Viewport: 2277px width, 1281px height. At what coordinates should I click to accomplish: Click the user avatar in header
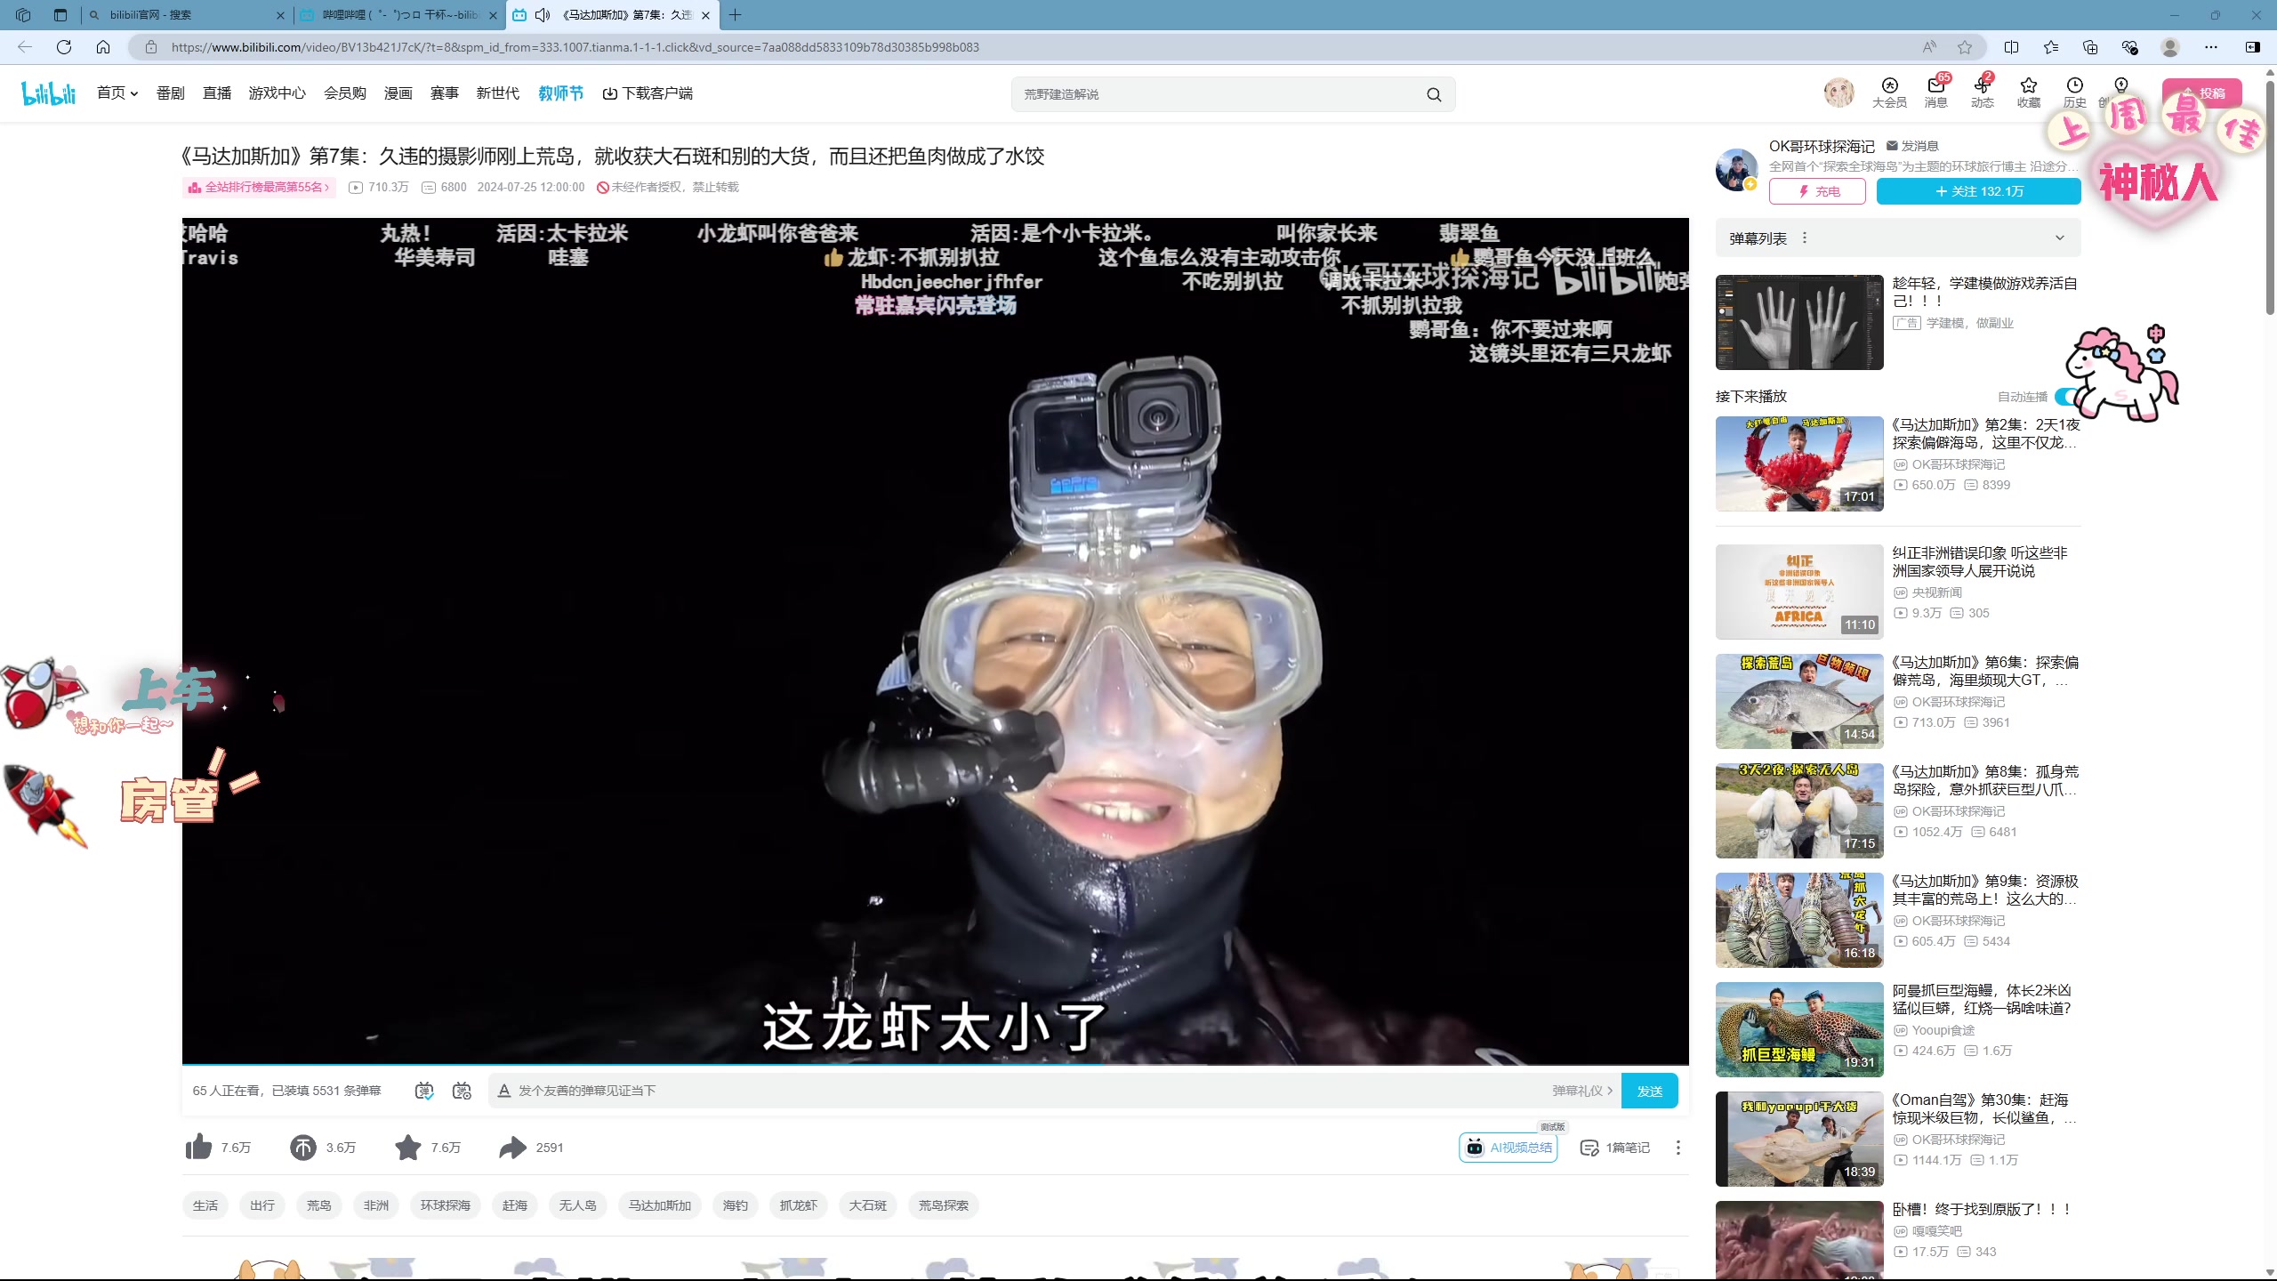[1838, 93]
